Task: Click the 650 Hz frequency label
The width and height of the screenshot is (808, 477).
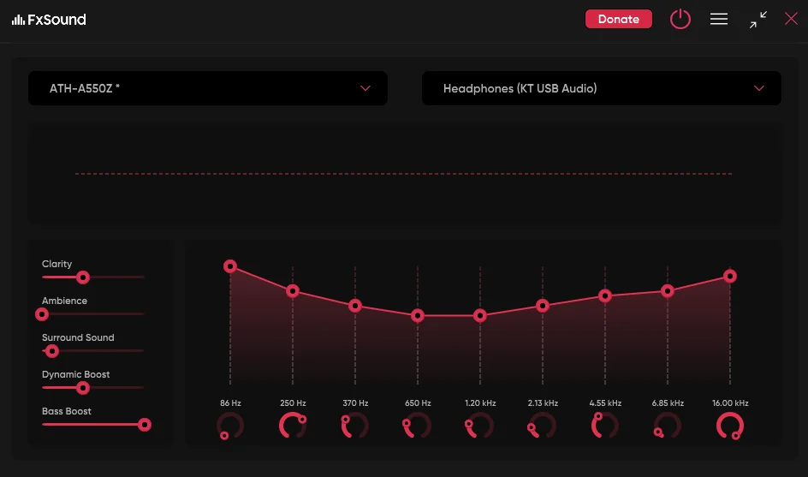Action: coord(418,402)
